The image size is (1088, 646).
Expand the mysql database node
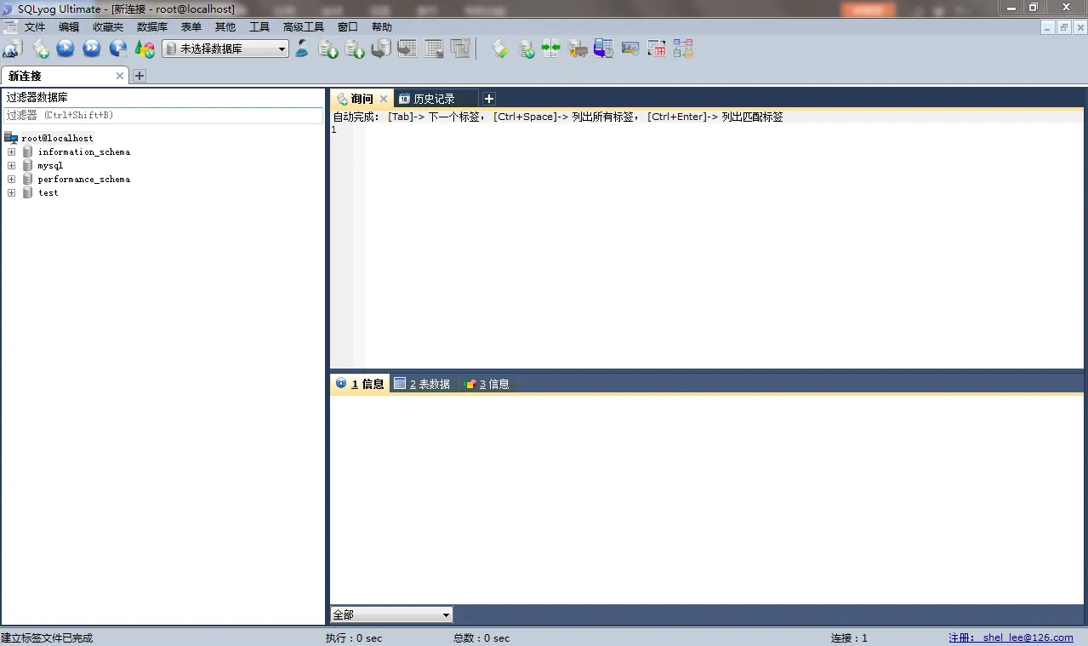pyautogui.click(x=12, y=166)
